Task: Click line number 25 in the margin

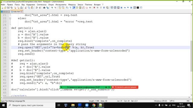Action: pyautogui.click(x=5, y=28)
